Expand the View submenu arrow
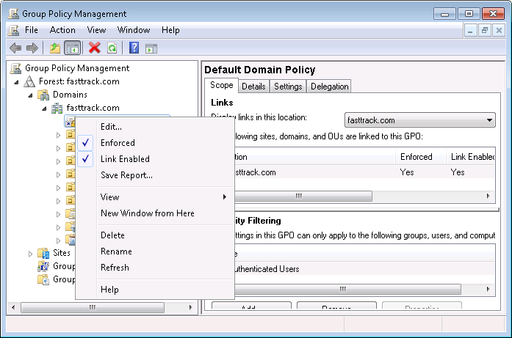 (x=225, y=197)
